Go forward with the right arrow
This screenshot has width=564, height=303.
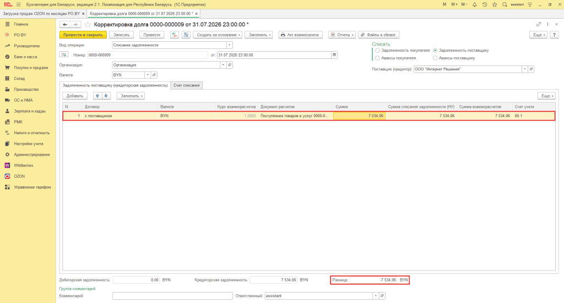coord(75,24)
